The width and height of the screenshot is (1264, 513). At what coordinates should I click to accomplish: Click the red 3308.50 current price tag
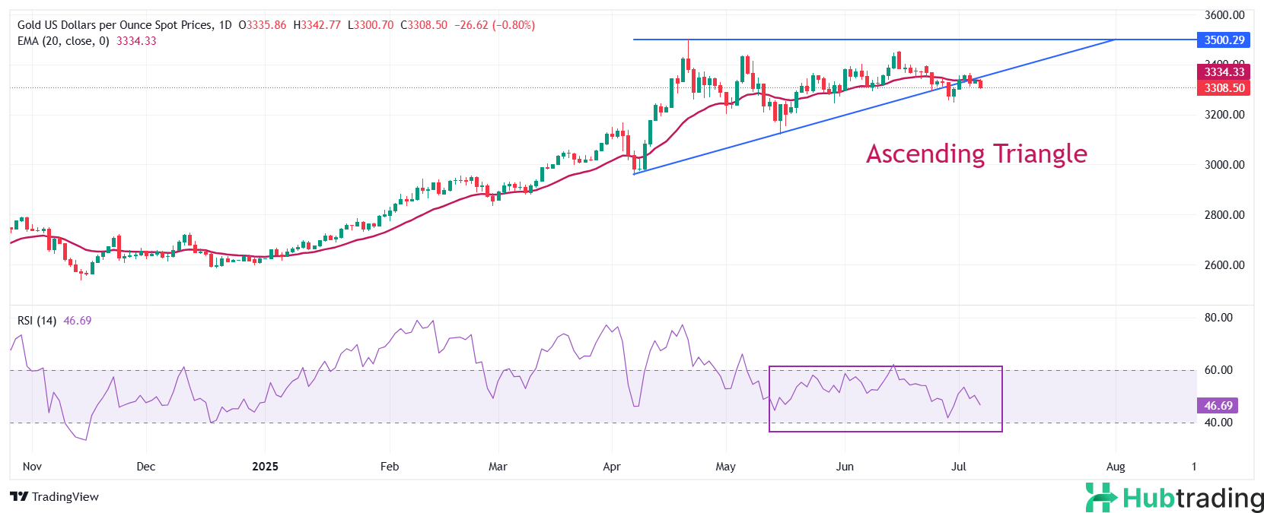pos(1224,88)
